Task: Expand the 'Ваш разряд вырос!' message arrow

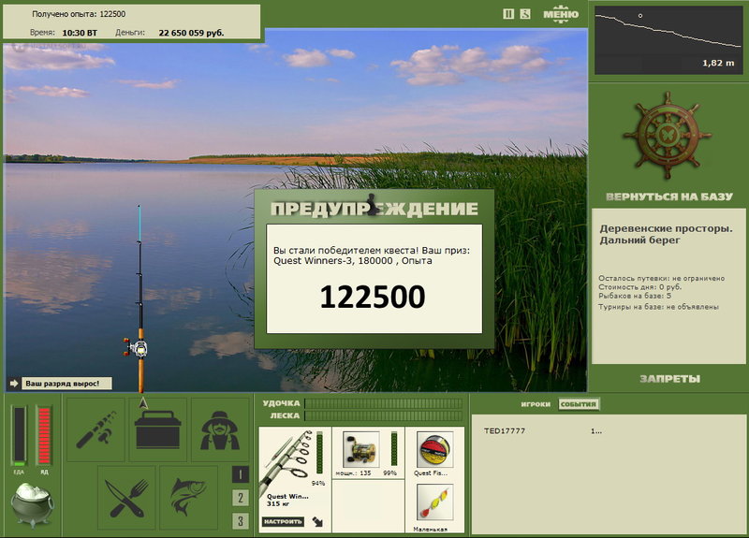Action: tap(14, 384)
